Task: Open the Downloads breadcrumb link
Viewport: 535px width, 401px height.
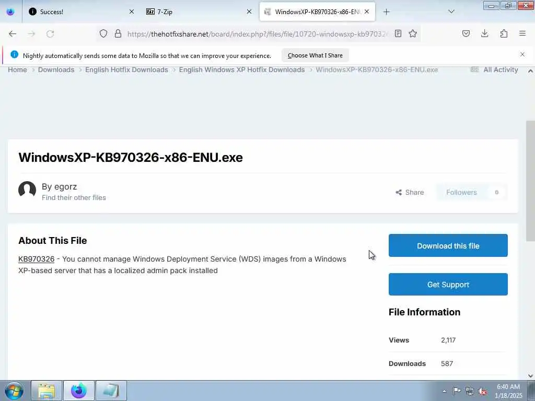Action: click(56, 69)
